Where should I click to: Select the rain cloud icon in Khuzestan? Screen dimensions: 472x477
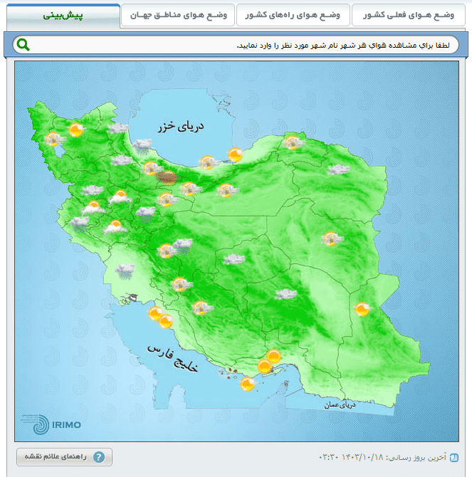pos(125,271)
